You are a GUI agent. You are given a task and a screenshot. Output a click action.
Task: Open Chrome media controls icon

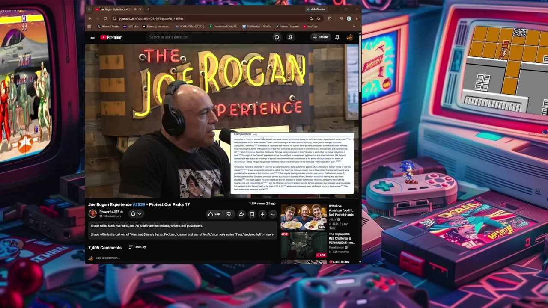[x=341, y=18]
